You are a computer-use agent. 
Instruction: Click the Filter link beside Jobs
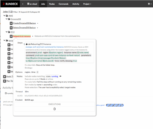coord(16,12)
